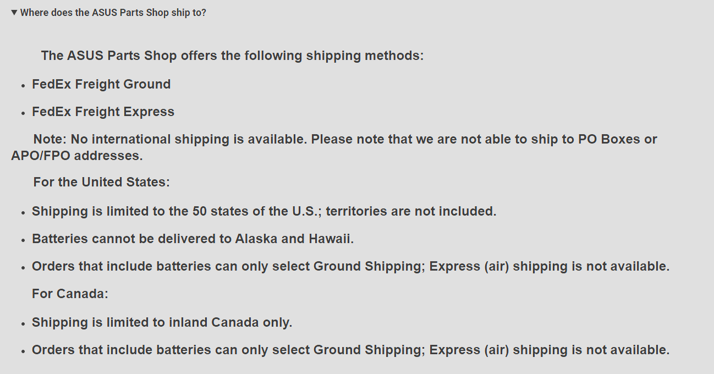Click the bullet before 'Batteries cannot be delivered'
The width and height of the screenshot is (714, 374).
click(23, 240)
